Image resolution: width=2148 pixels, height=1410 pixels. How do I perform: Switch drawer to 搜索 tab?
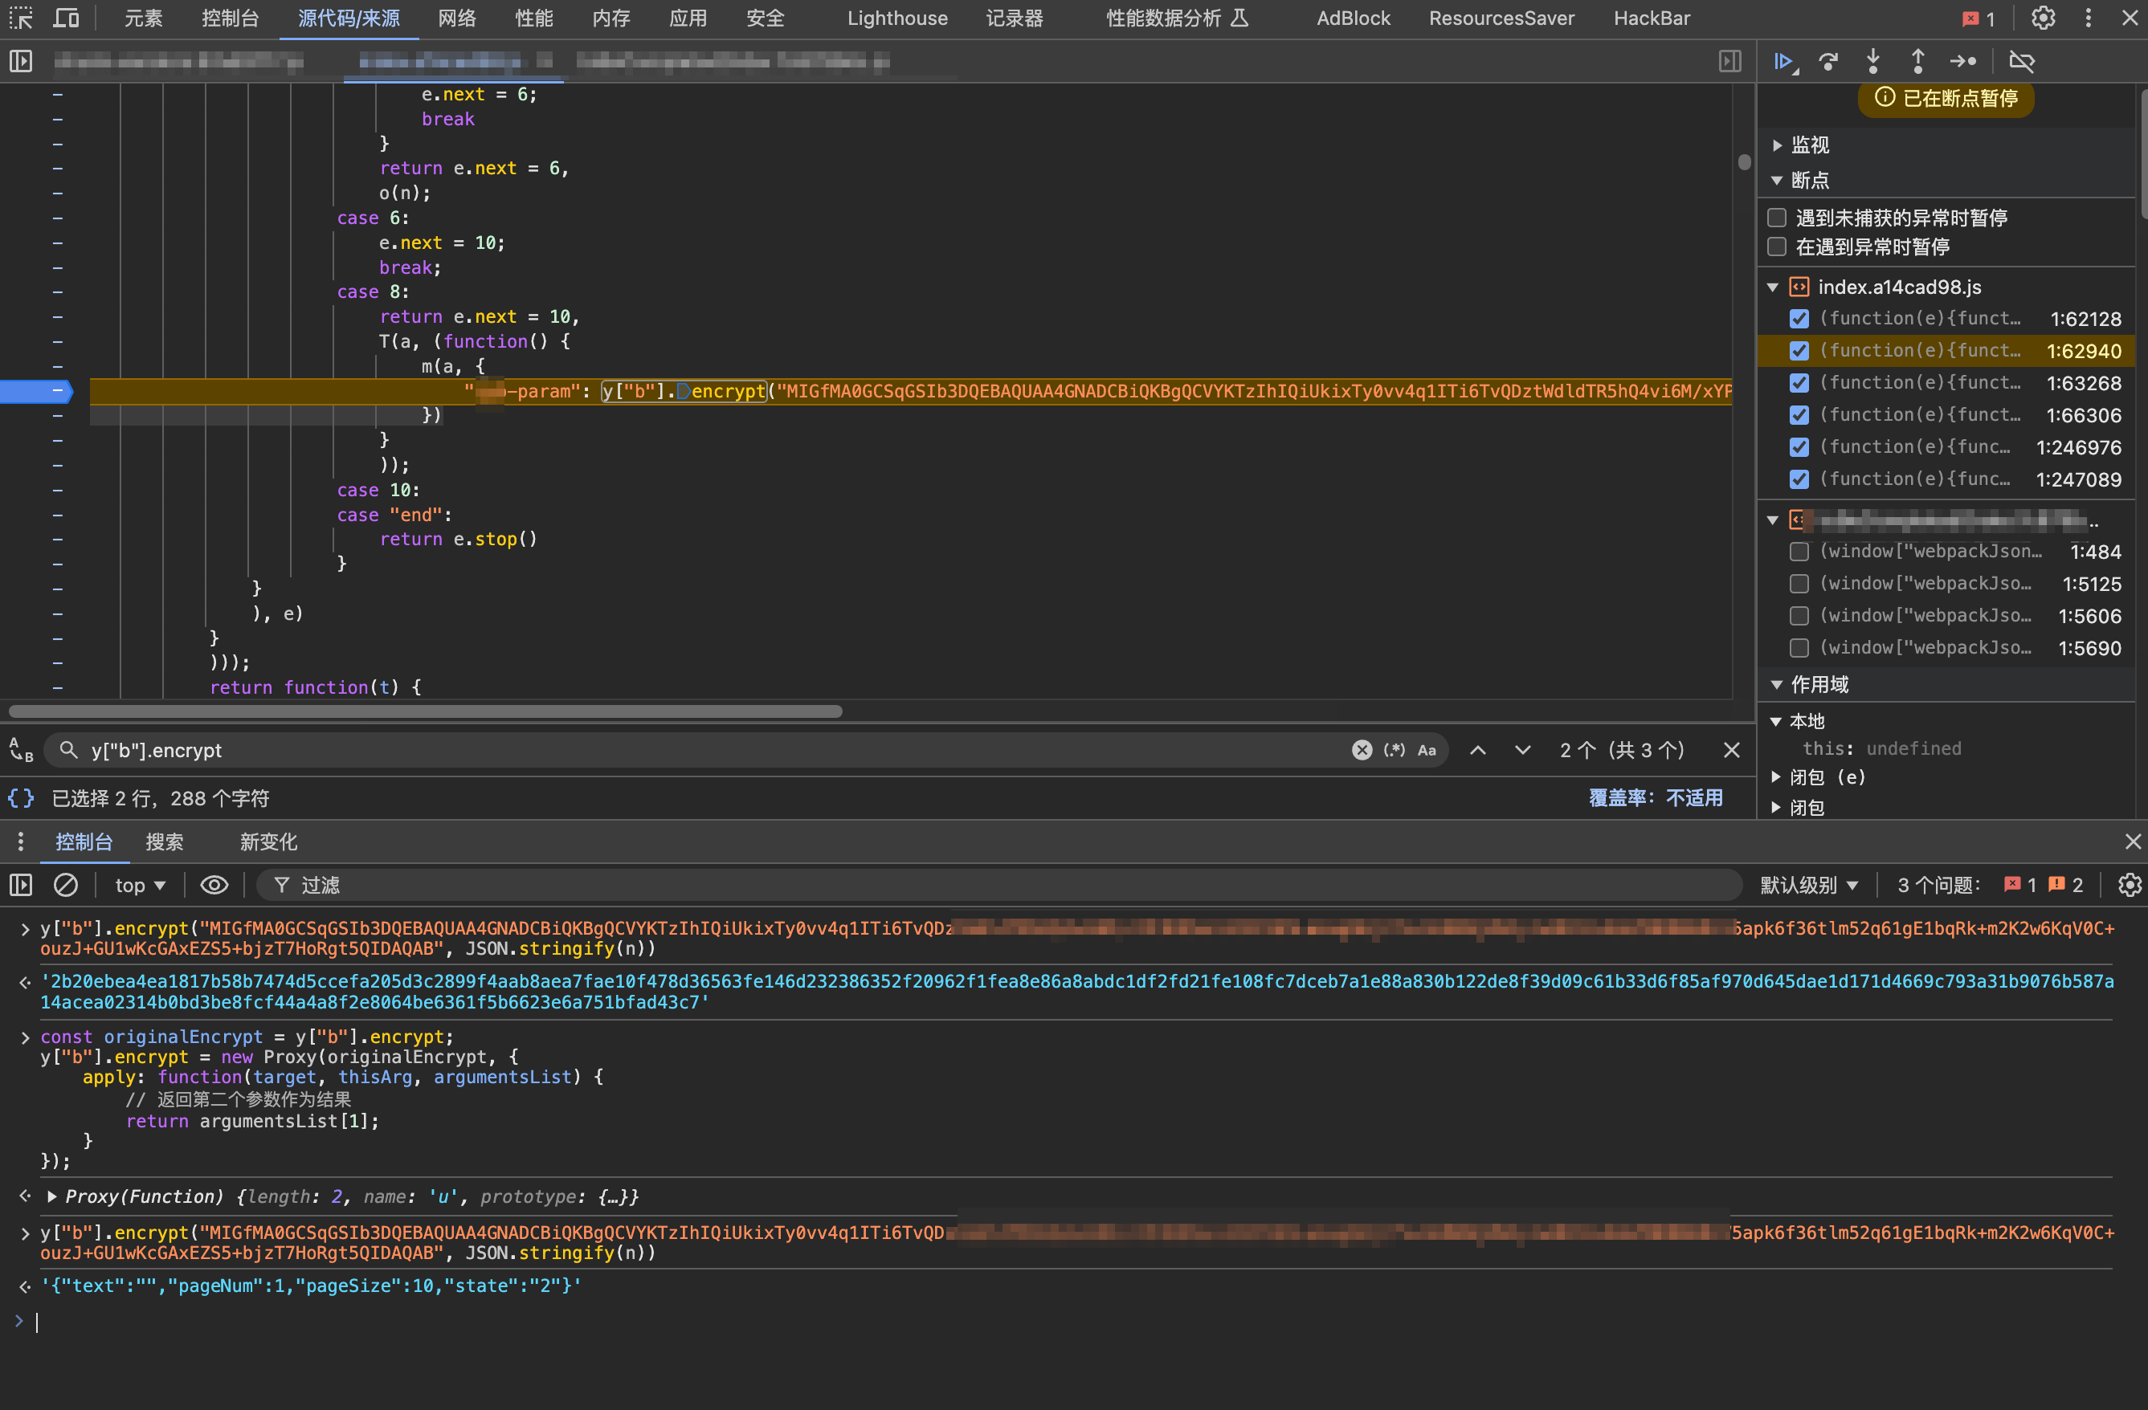click(164, 842)
